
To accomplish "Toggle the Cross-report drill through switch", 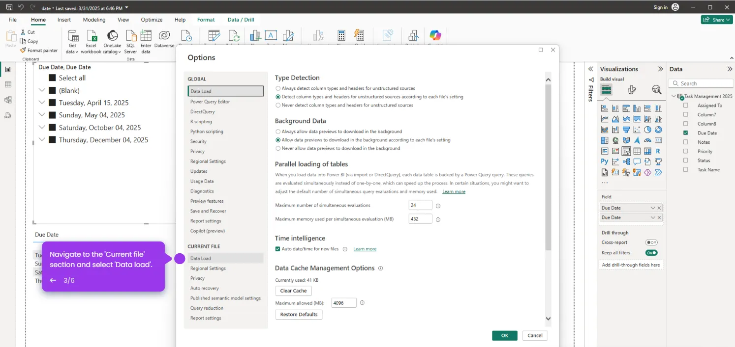I will pyautogui.click(x=651, y=242).
